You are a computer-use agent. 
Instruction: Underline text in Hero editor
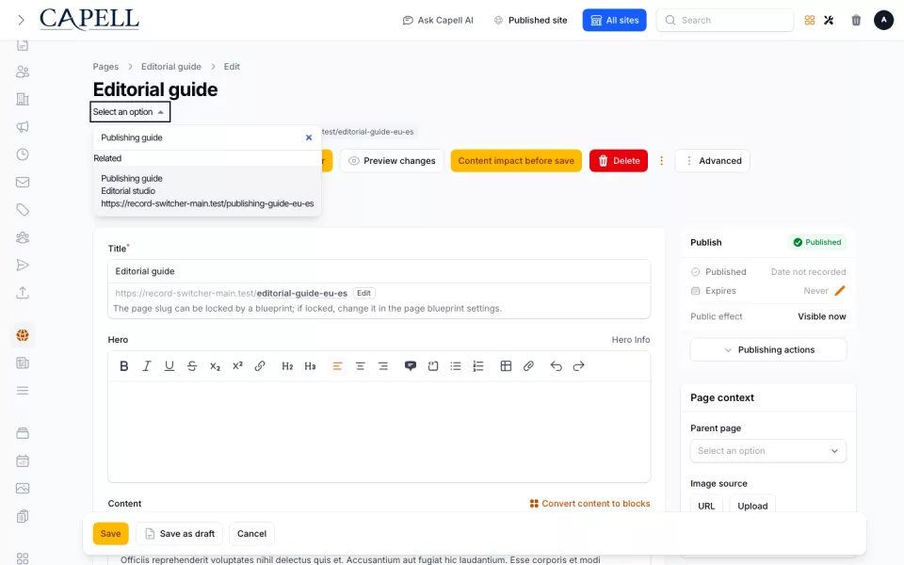point(169,366)
